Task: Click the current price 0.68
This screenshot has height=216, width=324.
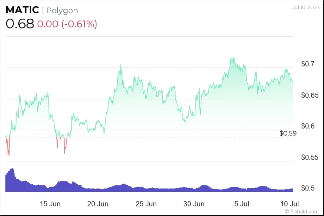Action: click(x=20, y=24)
